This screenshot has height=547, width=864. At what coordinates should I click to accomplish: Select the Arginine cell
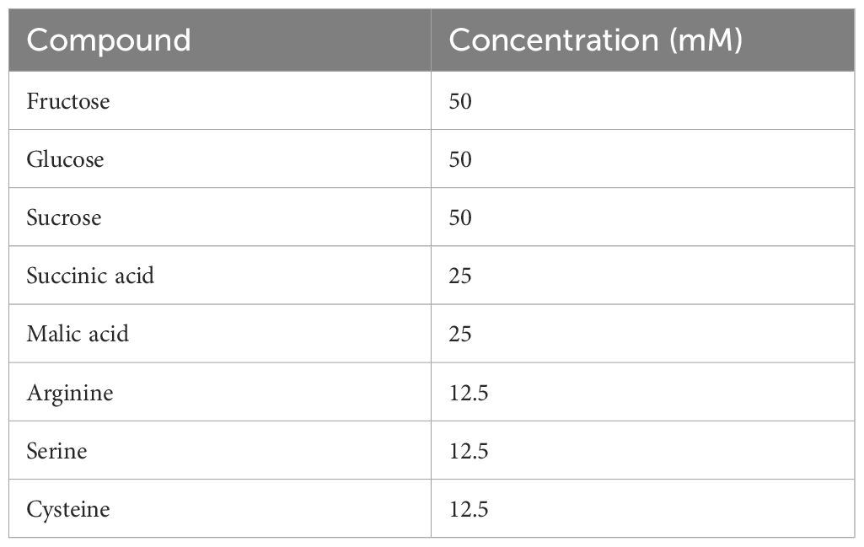point(220,392)
